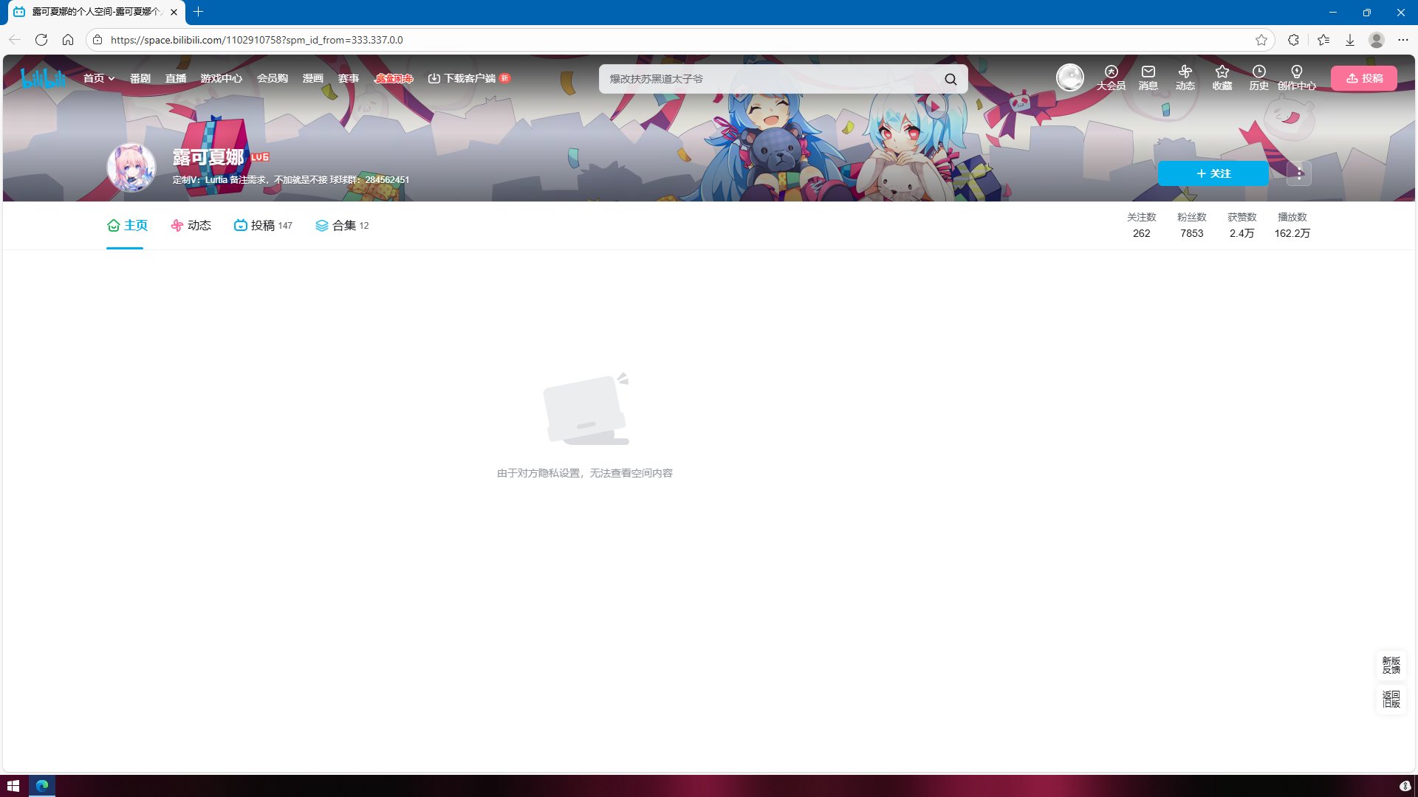Switch to 合集 12 tab
Screen dimensions: 1418x797
click(x=342, y=225)
